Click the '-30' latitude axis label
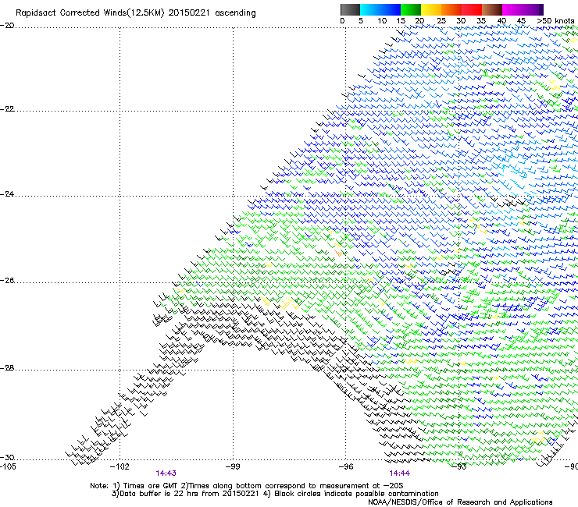Image resolution: width=578 pixels, height=507 pixels. 7,458
